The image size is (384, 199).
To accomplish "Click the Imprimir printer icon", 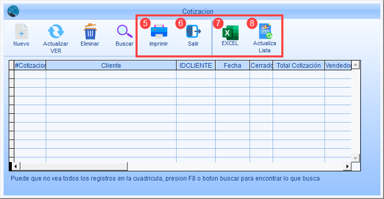I will [159, 31].
